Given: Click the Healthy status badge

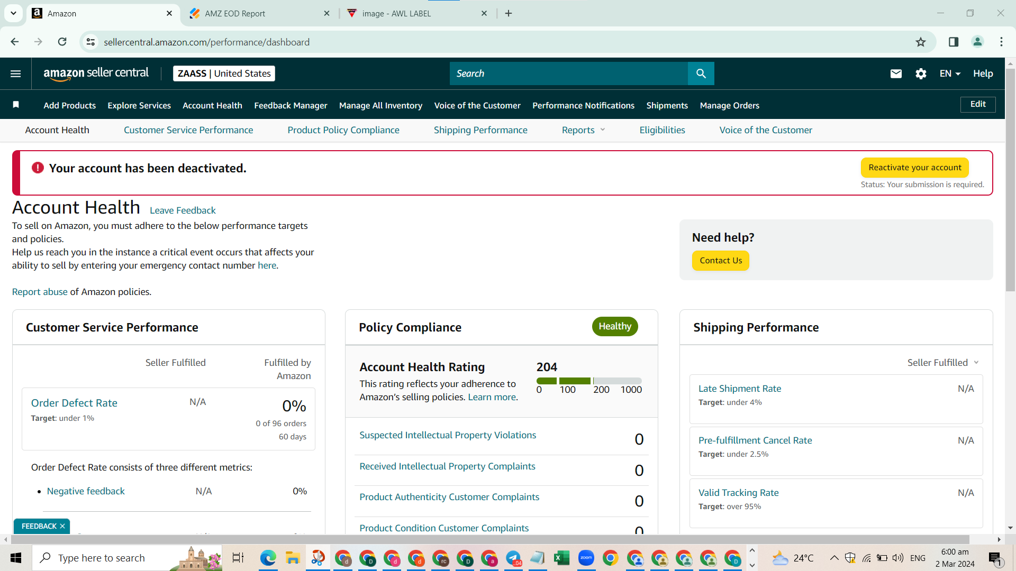Looking at the screenshot, I should [615, 326].
